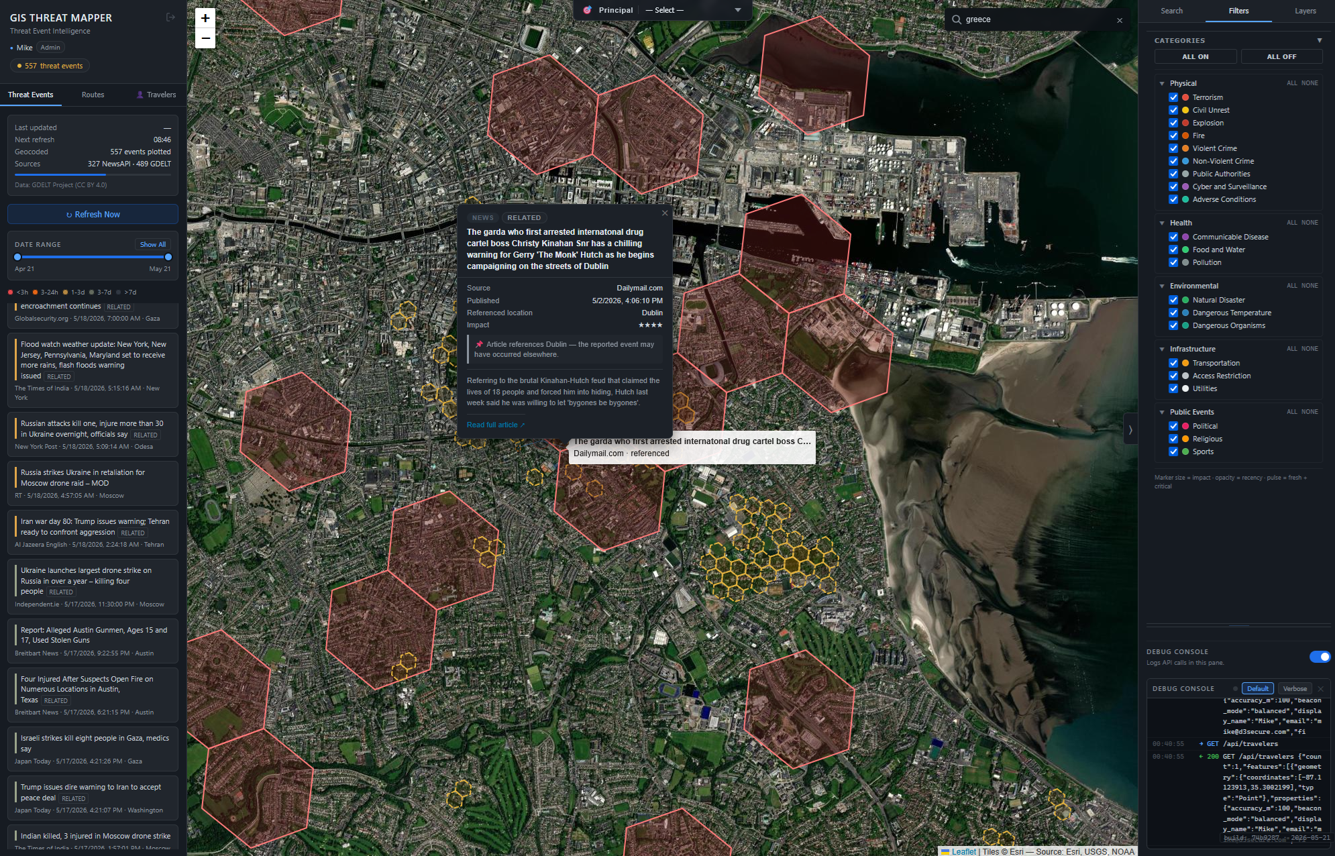Click the left date range slider handle
Image resolution: width=1335 pixels, height=856 pixels.
(x=17, y=257)
